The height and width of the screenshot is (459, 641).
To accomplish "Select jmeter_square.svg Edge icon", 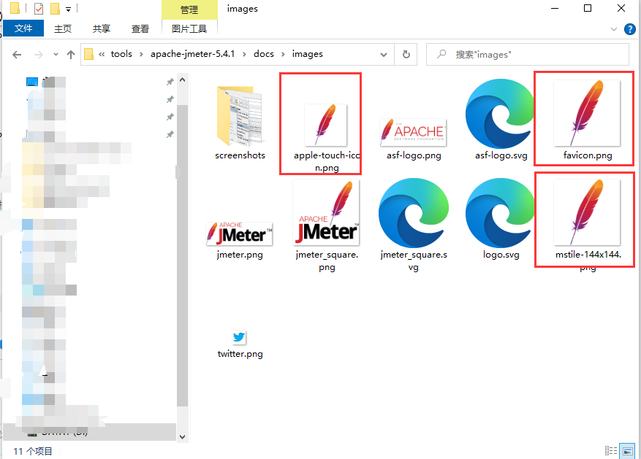I will (x=413, y=213).
